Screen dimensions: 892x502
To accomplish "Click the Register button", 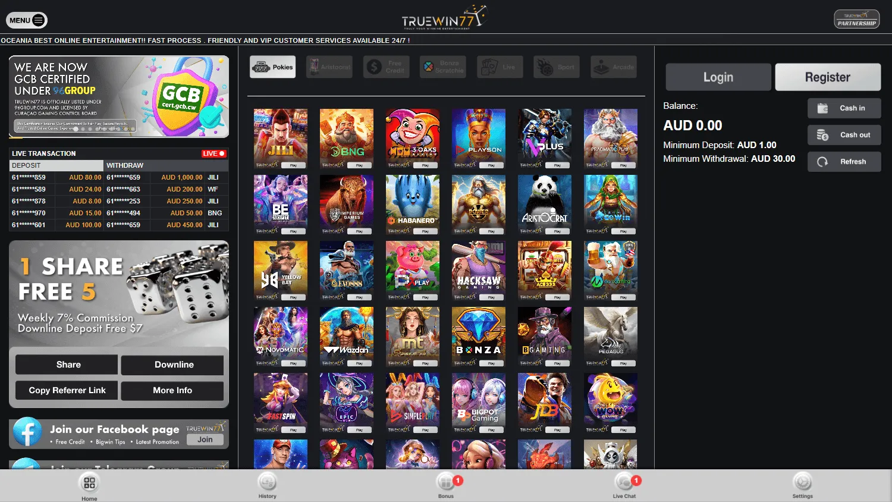I will [x=828, y=77].
